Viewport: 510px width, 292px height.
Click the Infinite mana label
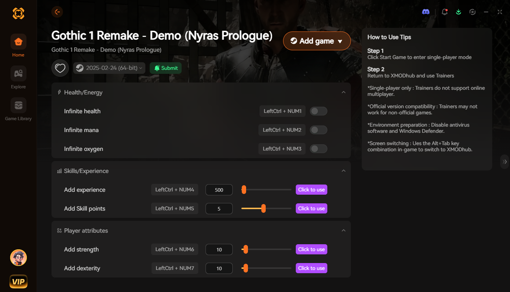click(81, 130)
